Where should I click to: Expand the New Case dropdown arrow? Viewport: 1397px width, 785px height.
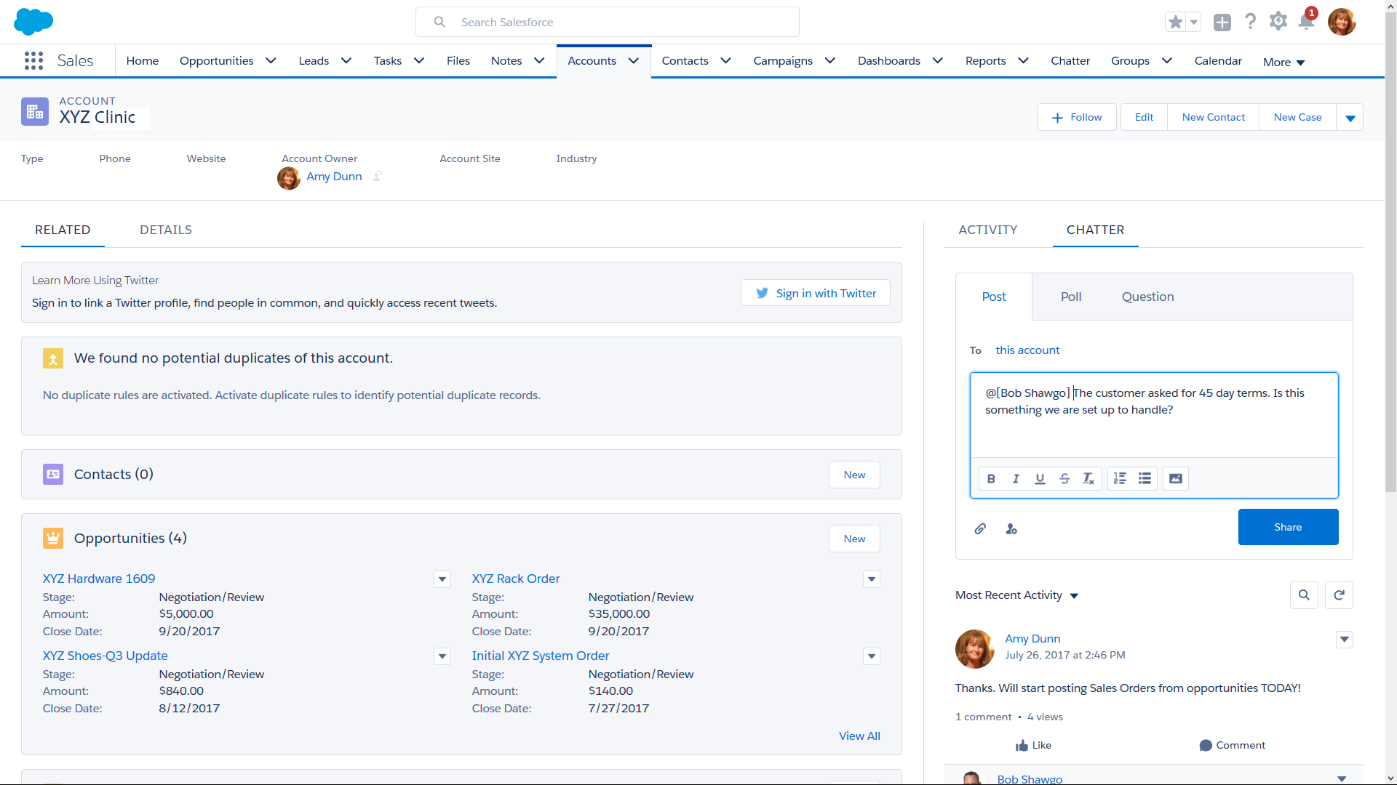[x=1351, y=116]
